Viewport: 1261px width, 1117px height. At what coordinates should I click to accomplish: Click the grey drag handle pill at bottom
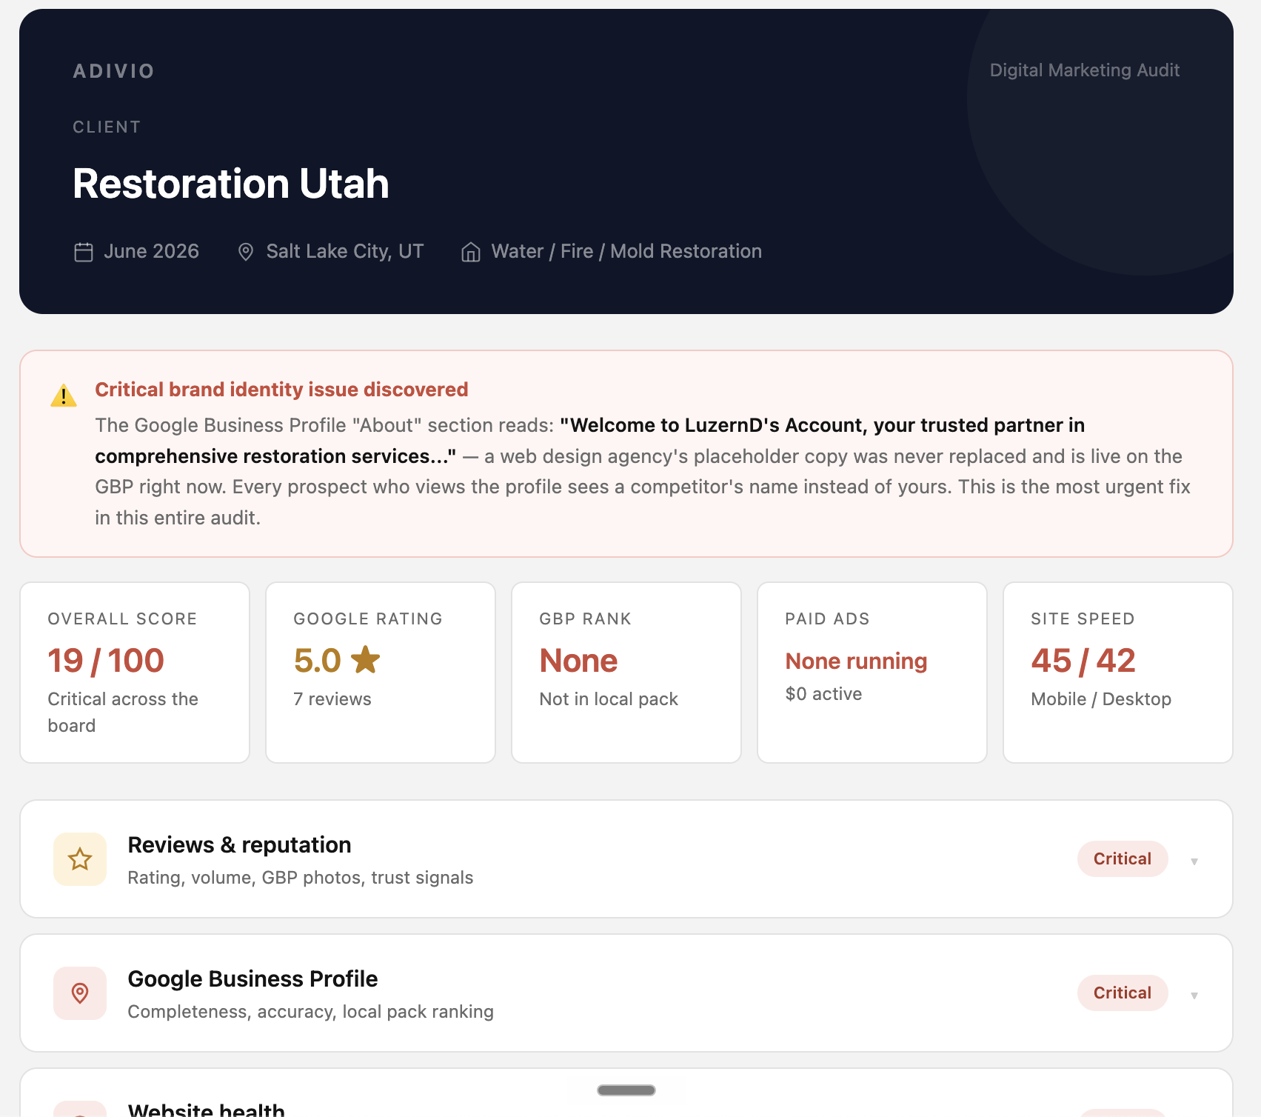pyautogui.click(x=626, y=1090)
